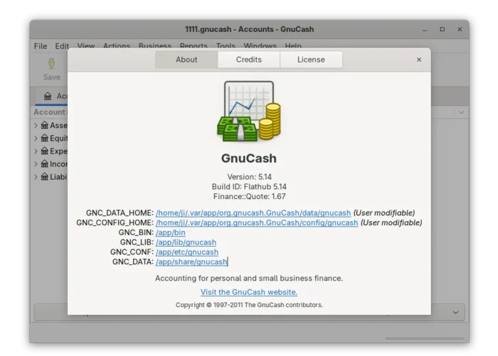The width and height of the screenshot is (498, 356).
Task: Close the About dialog
Action: click(x=419, y=60)
